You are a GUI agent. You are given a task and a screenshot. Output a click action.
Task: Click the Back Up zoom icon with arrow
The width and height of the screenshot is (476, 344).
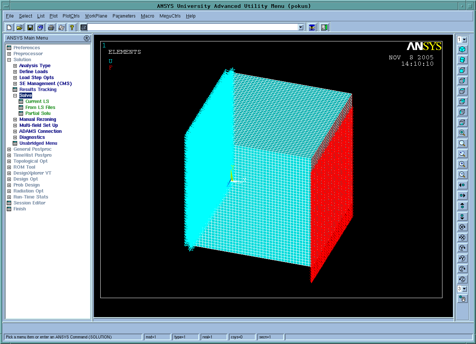pos(462,154)
